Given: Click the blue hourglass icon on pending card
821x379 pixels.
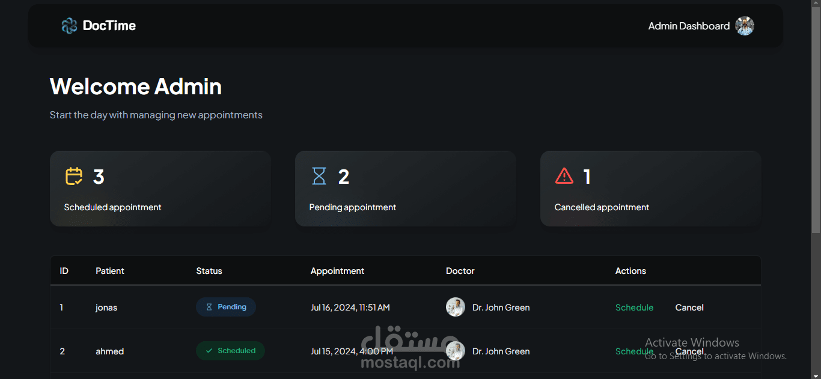Looking at the screenshot, I should [x=319, y=176].
